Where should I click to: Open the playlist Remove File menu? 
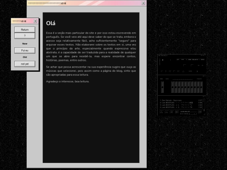coord(166,112)
